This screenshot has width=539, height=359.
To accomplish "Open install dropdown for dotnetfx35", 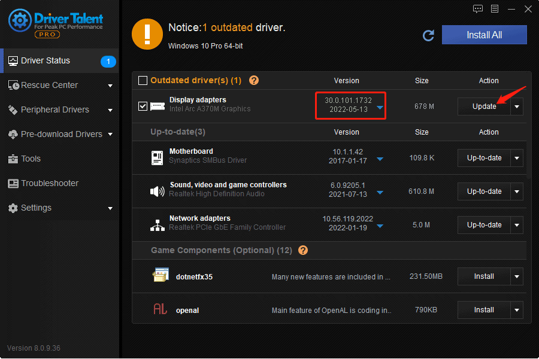I will (517, 276).
